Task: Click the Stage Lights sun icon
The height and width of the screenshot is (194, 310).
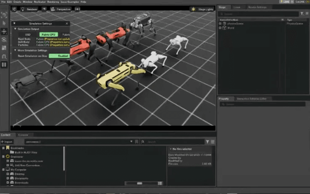Action: point(193,9)
